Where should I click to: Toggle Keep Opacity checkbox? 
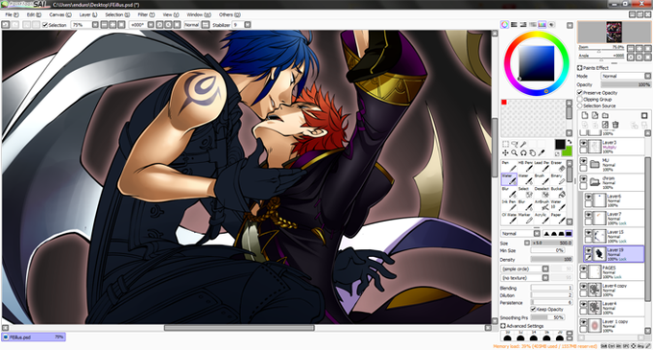coord(534,309)
